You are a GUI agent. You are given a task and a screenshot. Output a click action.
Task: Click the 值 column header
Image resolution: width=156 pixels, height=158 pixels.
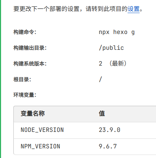pos(102,114)
